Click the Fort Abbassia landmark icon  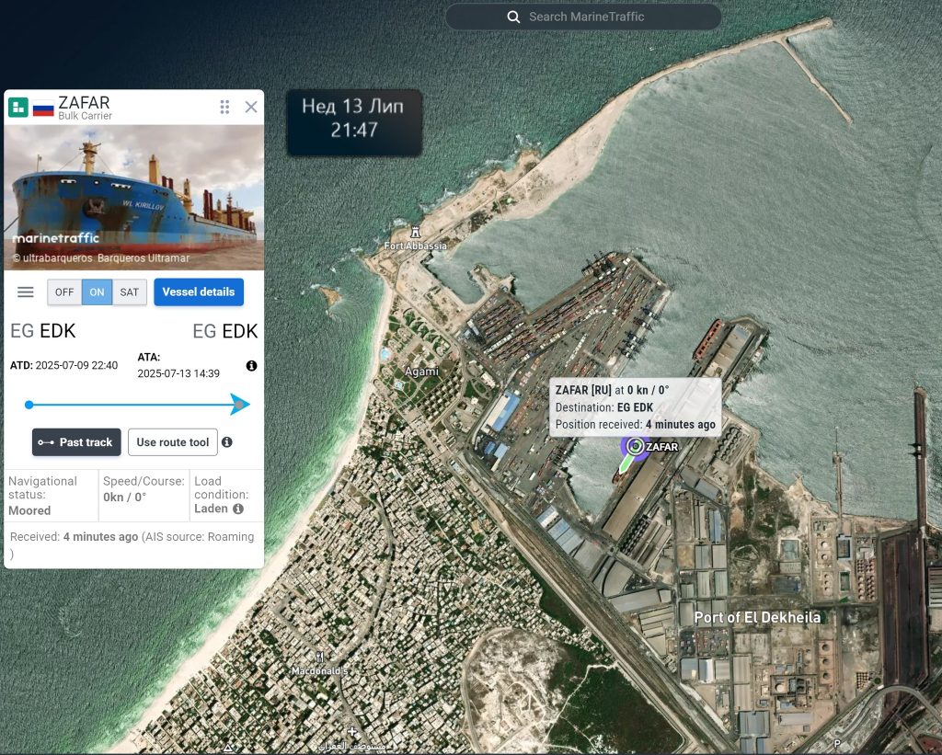tap(415, 233)
